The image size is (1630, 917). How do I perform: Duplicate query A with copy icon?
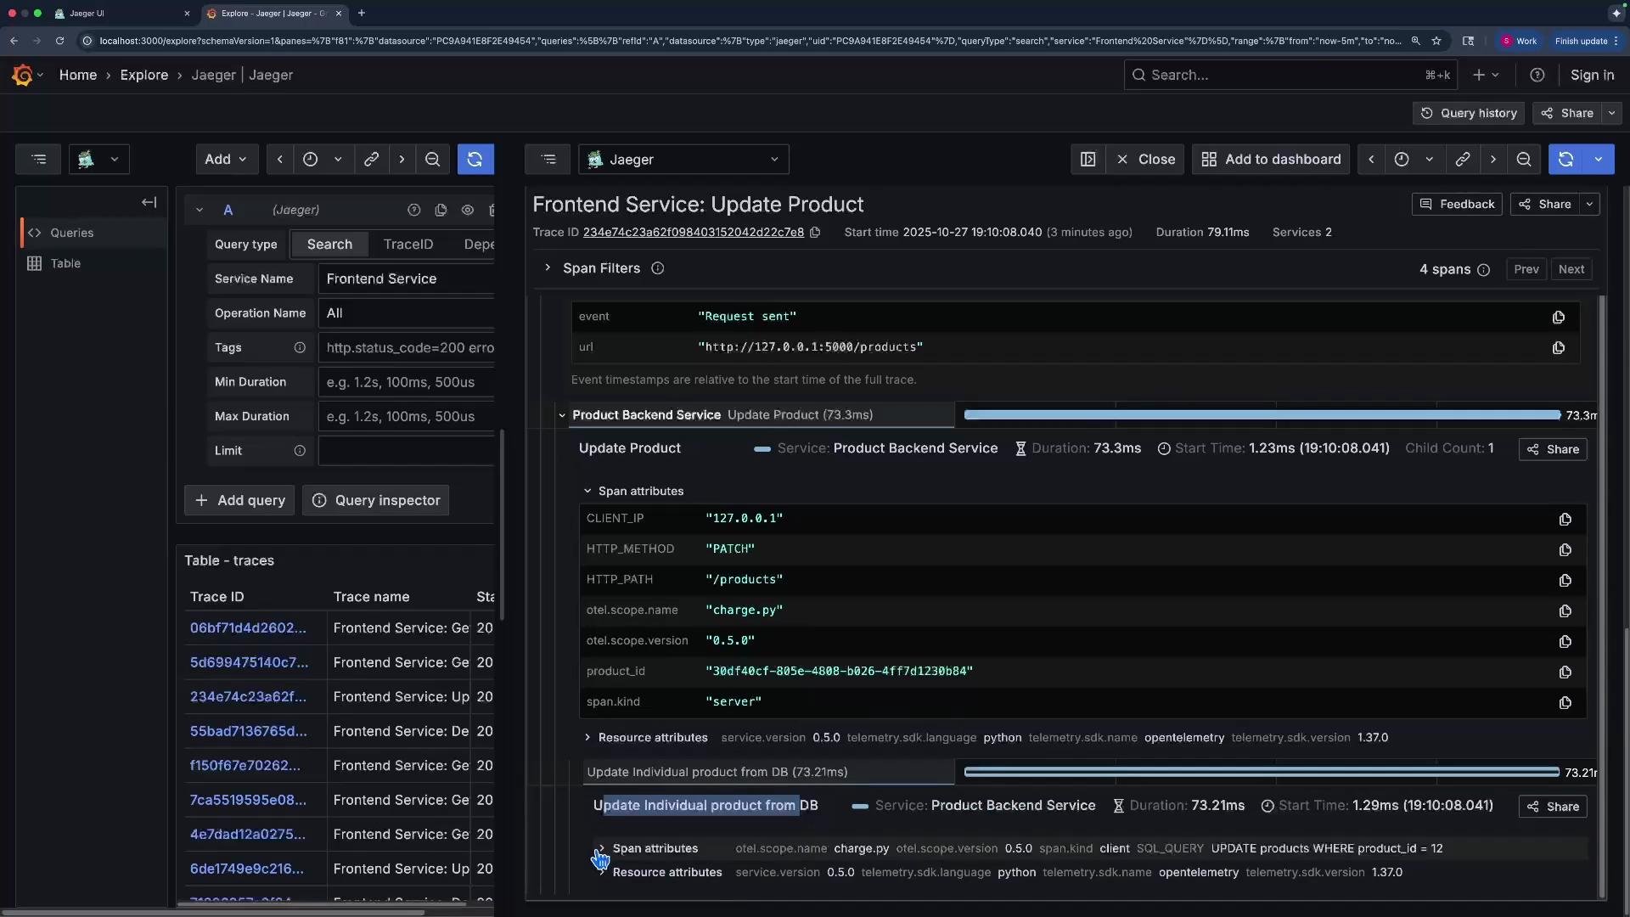point(441,210)
